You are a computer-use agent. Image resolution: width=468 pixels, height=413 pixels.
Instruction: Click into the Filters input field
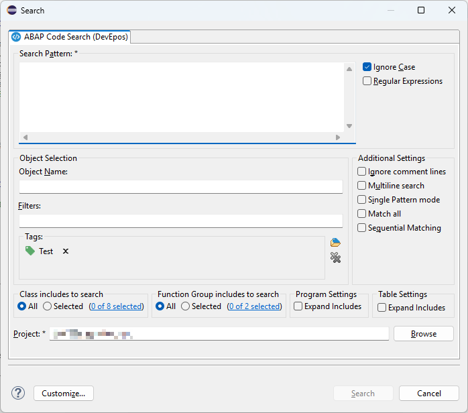(181, 221)
